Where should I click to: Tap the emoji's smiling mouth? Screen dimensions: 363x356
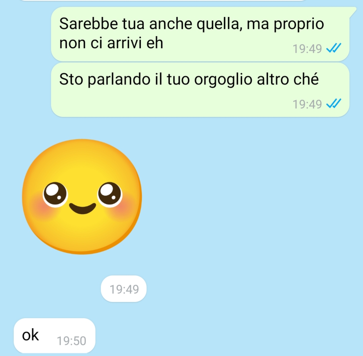click(82, 208)
